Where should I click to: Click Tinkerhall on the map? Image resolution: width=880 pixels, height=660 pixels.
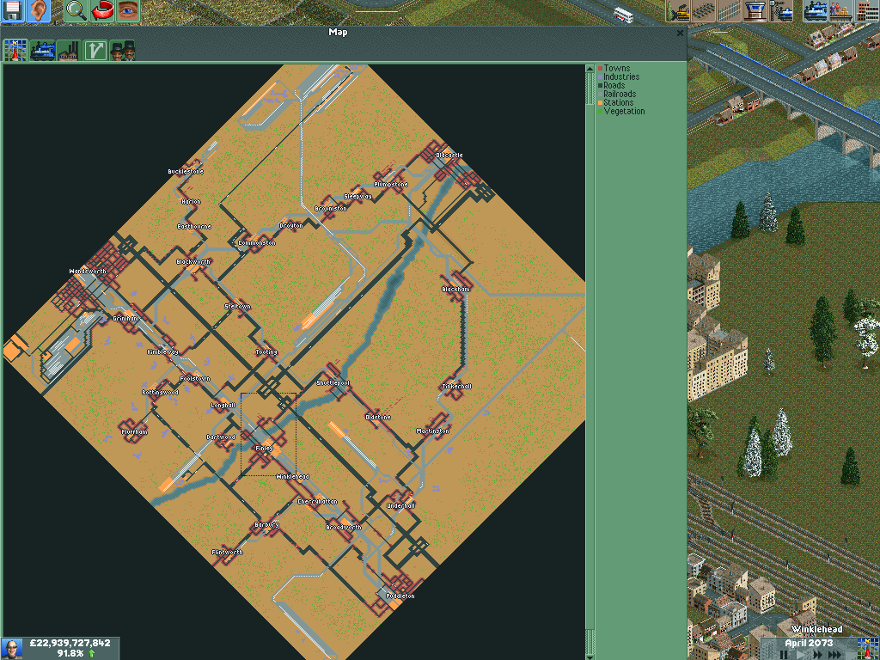click(457, 387)
